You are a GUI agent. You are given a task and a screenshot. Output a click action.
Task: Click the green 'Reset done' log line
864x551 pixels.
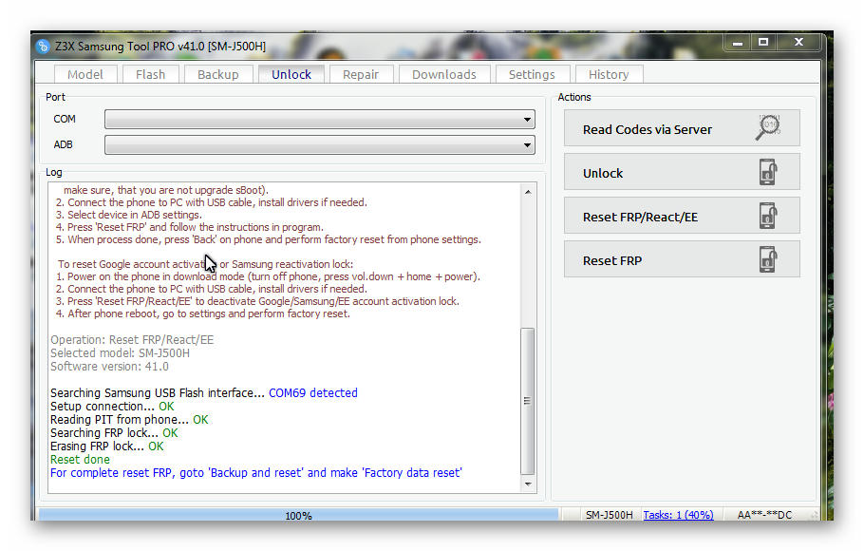[80, 460]
